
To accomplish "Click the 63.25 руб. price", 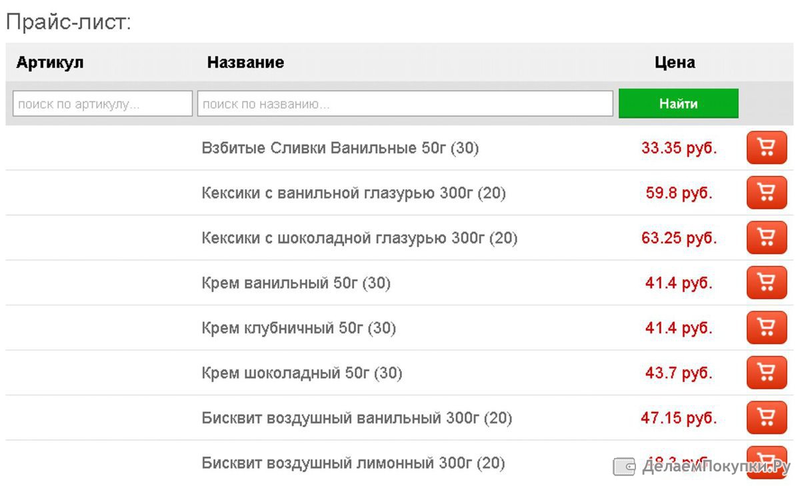I will (679, 238).
